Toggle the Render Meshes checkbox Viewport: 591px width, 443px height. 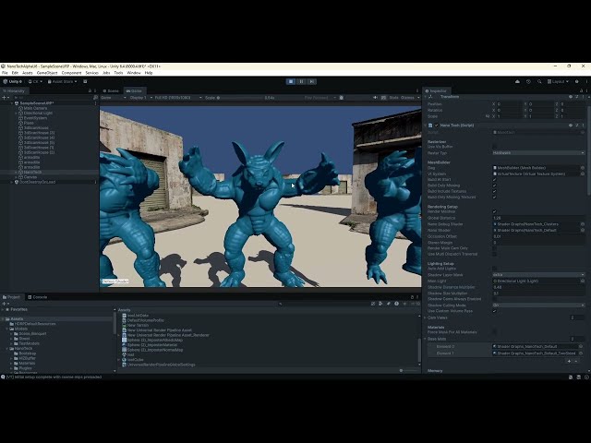495,211
